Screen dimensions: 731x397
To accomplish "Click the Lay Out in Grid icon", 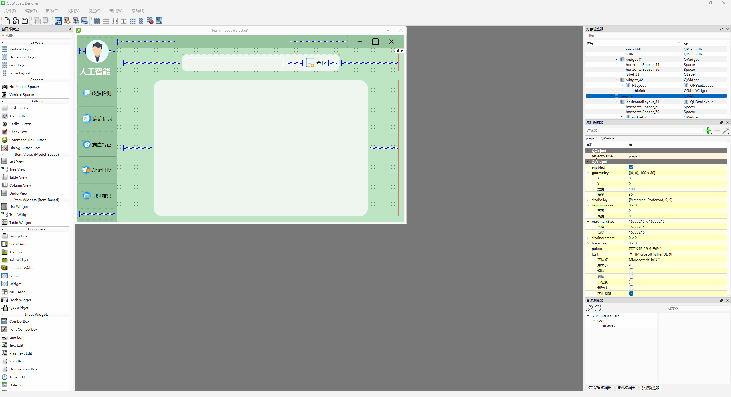I will coord(132,21).
